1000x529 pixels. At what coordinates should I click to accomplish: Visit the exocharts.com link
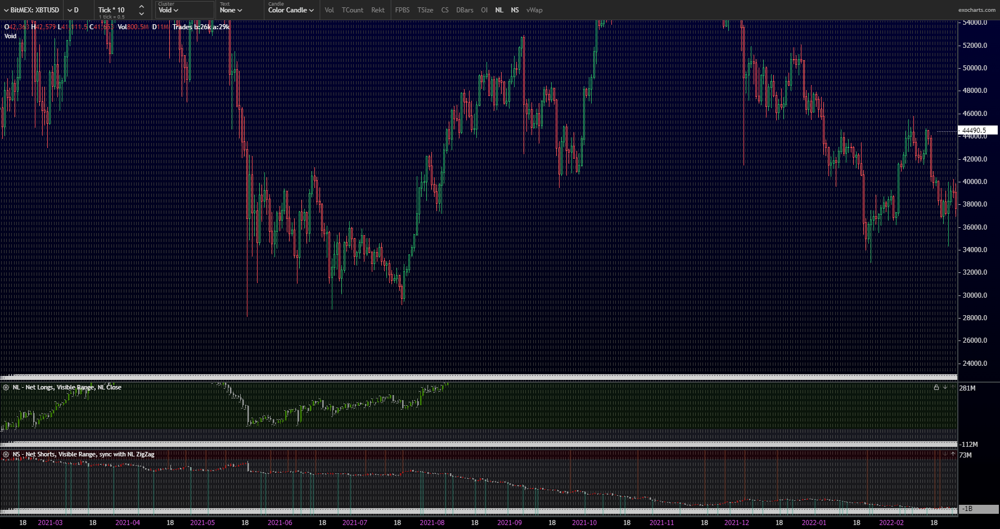(x=976, y=10)
